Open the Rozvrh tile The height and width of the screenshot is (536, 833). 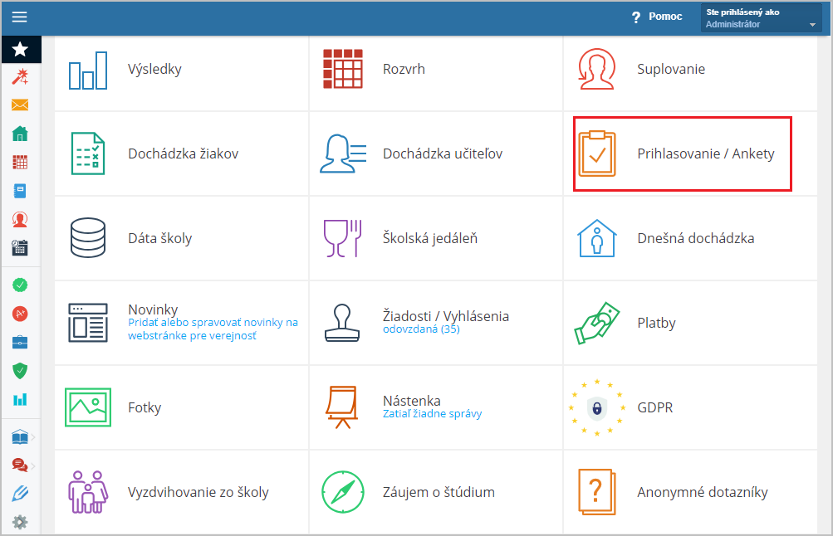404,70
